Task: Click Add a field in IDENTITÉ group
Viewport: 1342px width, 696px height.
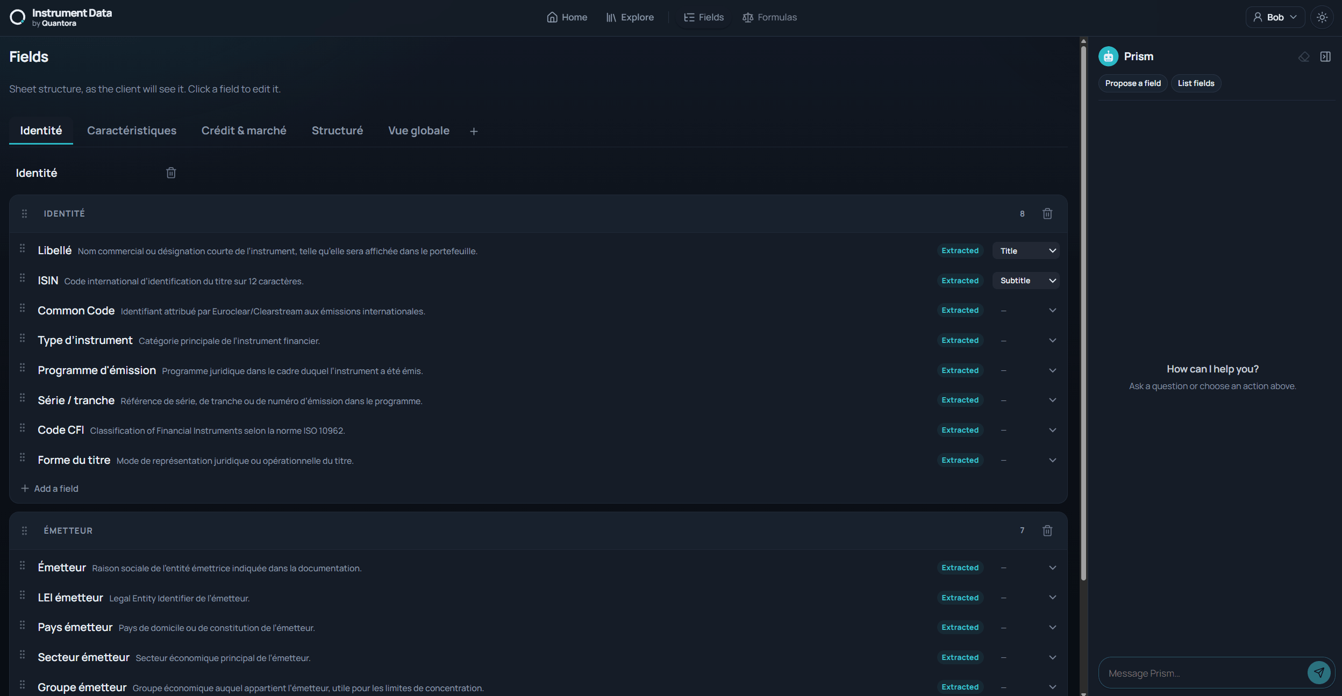Action: (49, 488)
